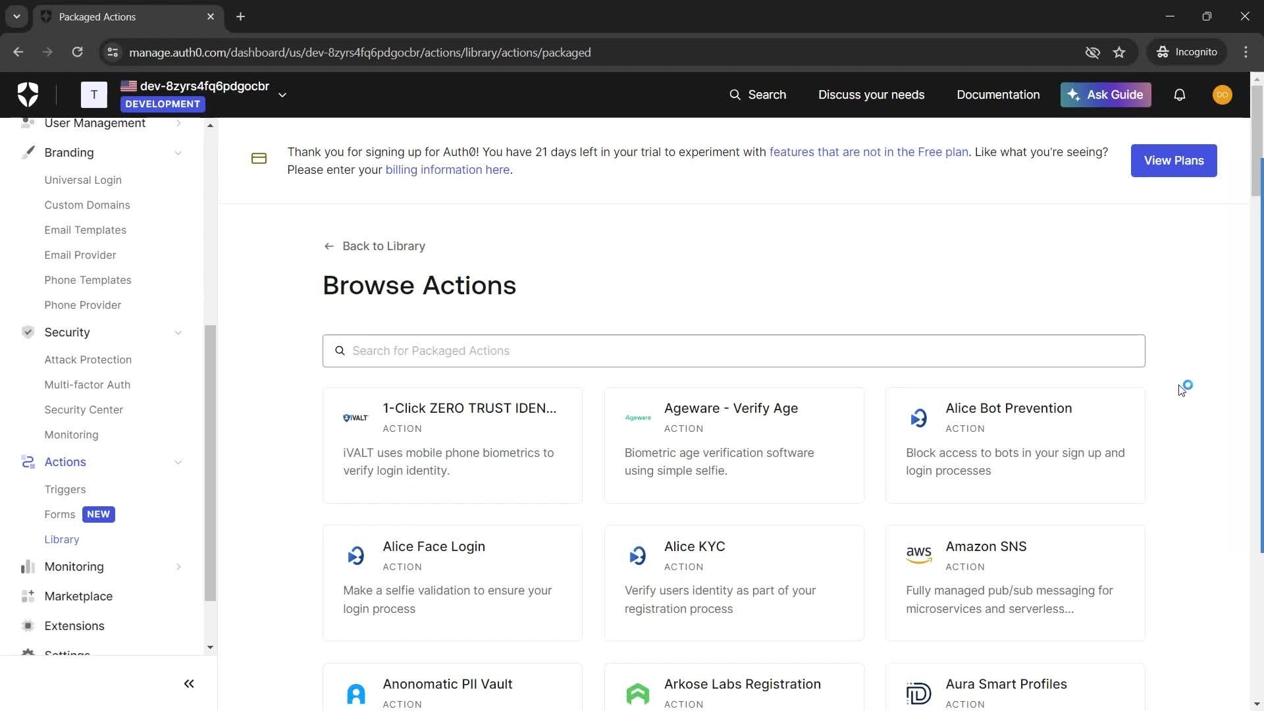Expand the Monitoring section chevron
Viewport: 1264px width, 711px height.
pos(178,567)
